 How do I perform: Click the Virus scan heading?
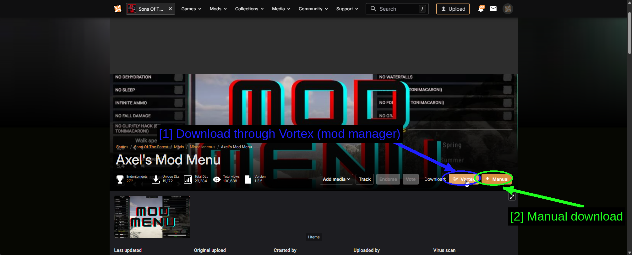coord(444,250)
